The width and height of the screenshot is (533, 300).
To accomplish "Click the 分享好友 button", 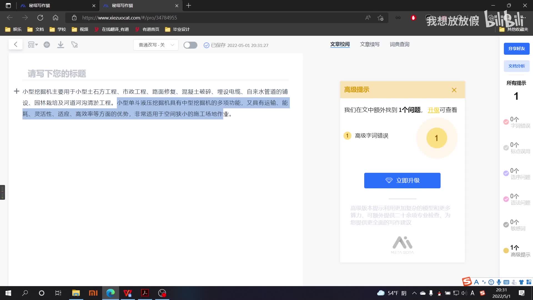I will pyautogui.click(x=517, y=49).
